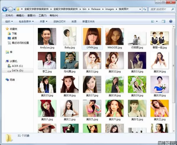Select 桌面 in the navigation pane
Screen dimensions: 177x145
14,38
